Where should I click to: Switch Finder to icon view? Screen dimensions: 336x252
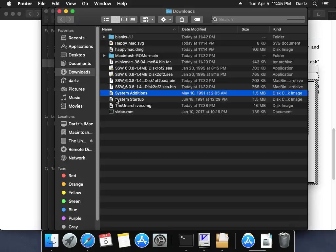(x=106, y=19)
